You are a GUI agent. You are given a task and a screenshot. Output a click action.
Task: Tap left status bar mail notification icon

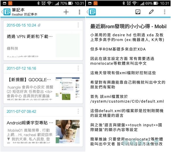coord(5,3)
